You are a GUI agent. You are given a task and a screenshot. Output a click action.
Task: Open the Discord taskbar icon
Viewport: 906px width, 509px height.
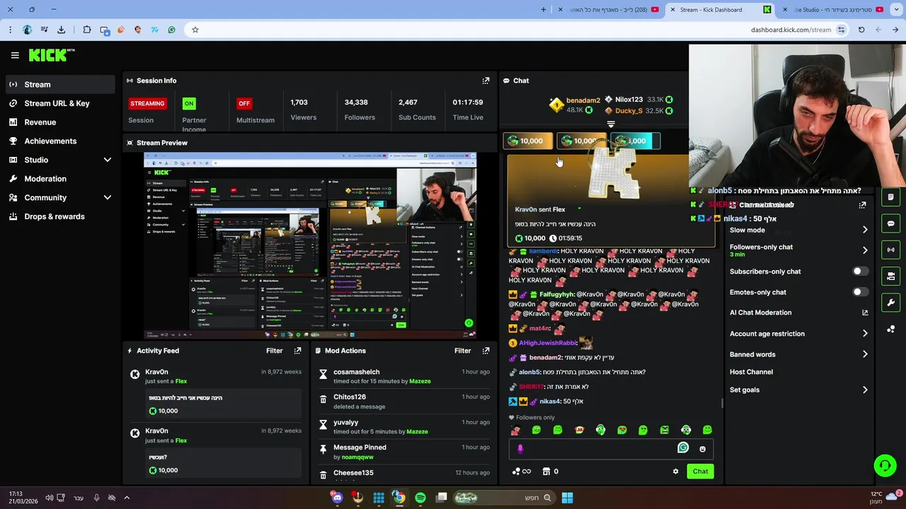coord(337,498)
